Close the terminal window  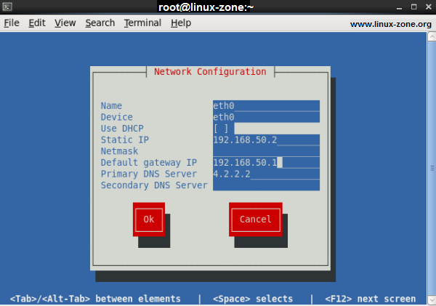[x=429, y=7]
